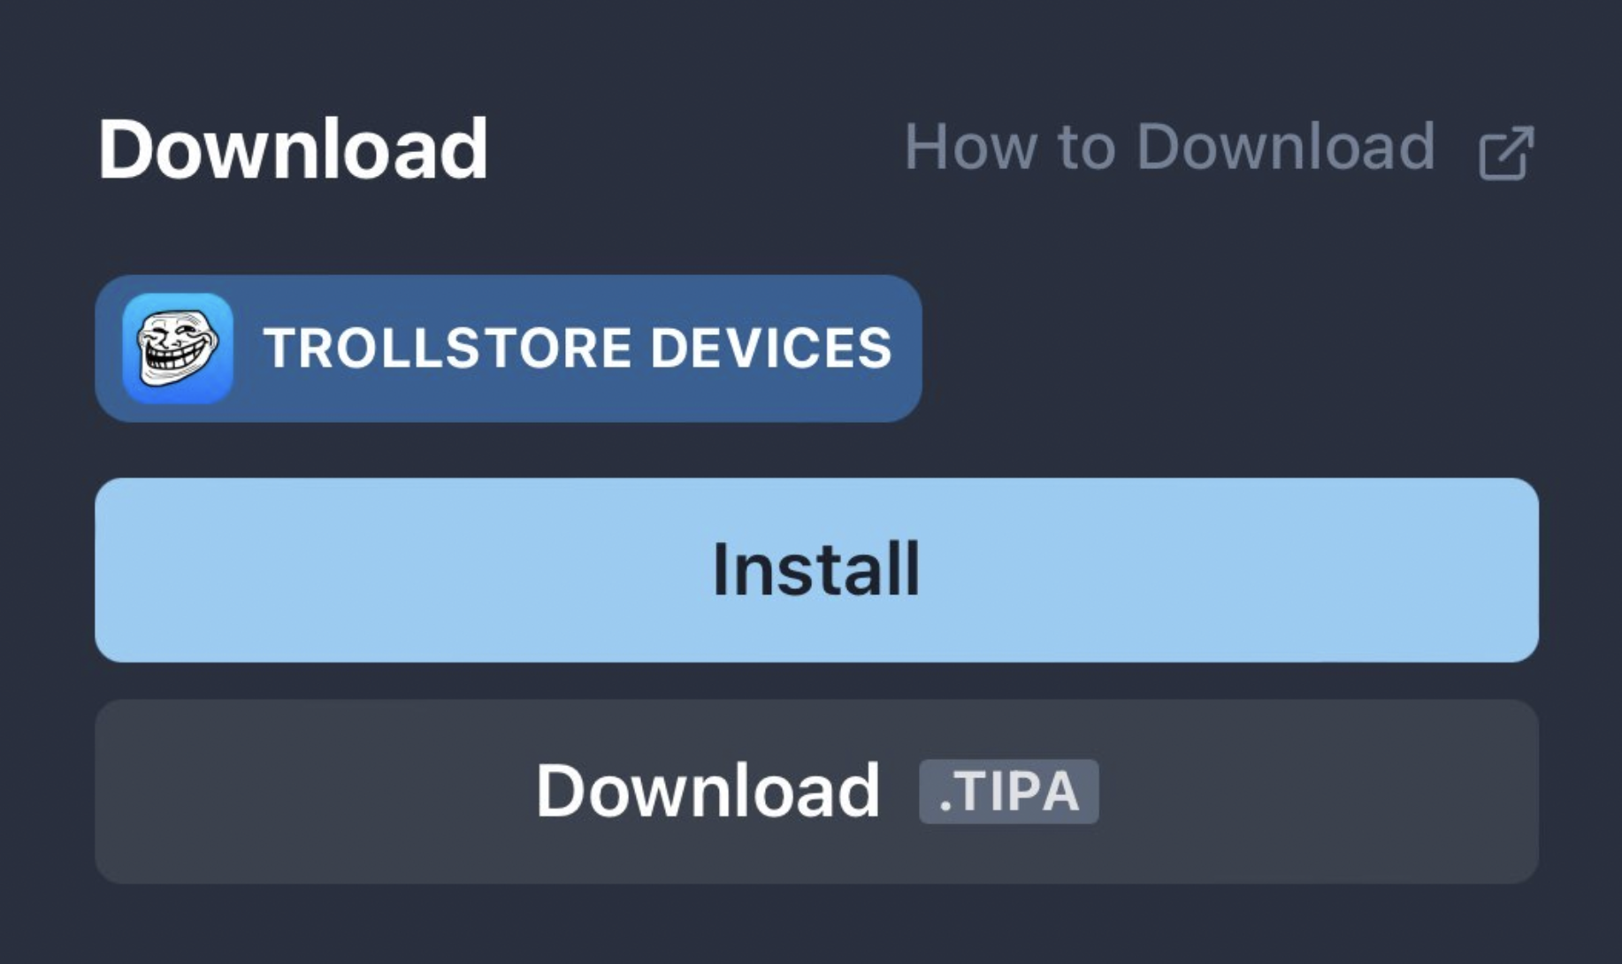The height and width of the screenshot is (964, 1622).
Task: Click the gray .TIPA badge
Action: click(1008, 791)
